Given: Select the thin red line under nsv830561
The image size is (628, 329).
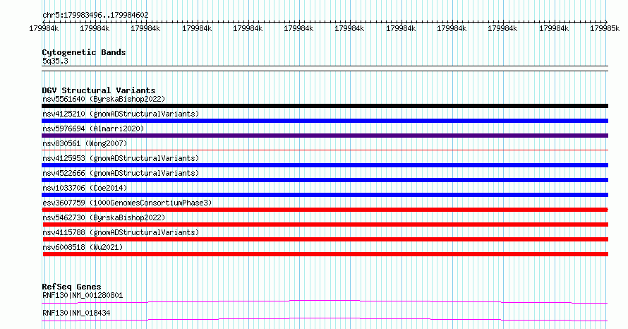Looking at the screenshot, I should (x=325, y=150).
